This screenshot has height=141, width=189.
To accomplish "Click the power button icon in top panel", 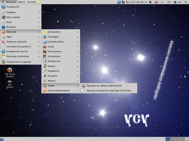I will click(186, 2).
